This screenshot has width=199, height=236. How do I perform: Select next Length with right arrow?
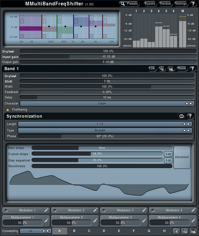pos(189,124)
